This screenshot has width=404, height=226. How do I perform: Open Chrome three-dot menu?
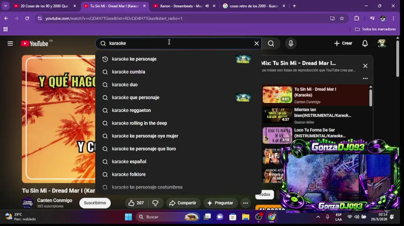click(x=393, y=19)
